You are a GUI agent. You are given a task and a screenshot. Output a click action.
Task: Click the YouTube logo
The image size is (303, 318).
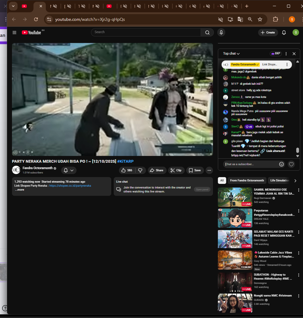click(x=31, y=33)
